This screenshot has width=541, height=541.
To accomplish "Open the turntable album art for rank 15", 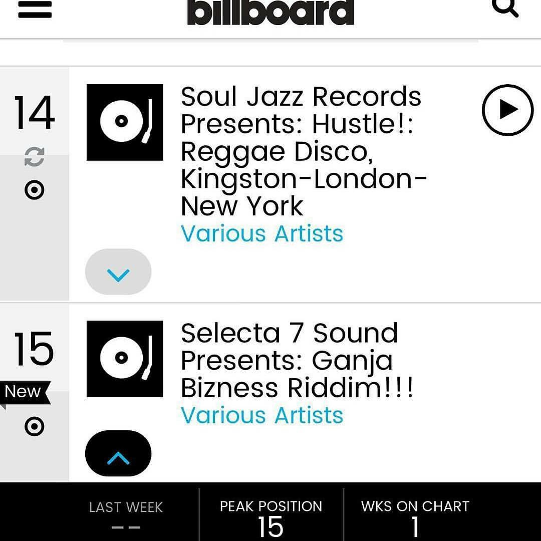I will (125, 359).
